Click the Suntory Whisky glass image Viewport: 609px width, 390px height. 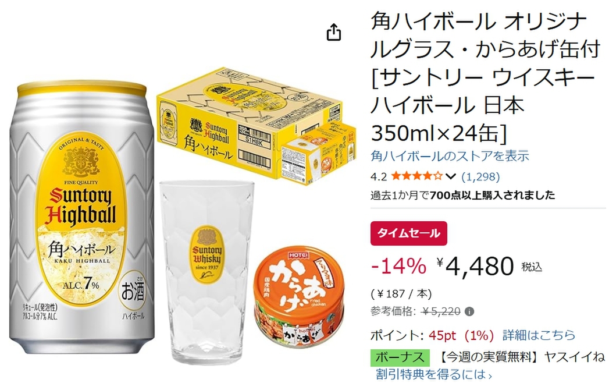tap(207, 272)
